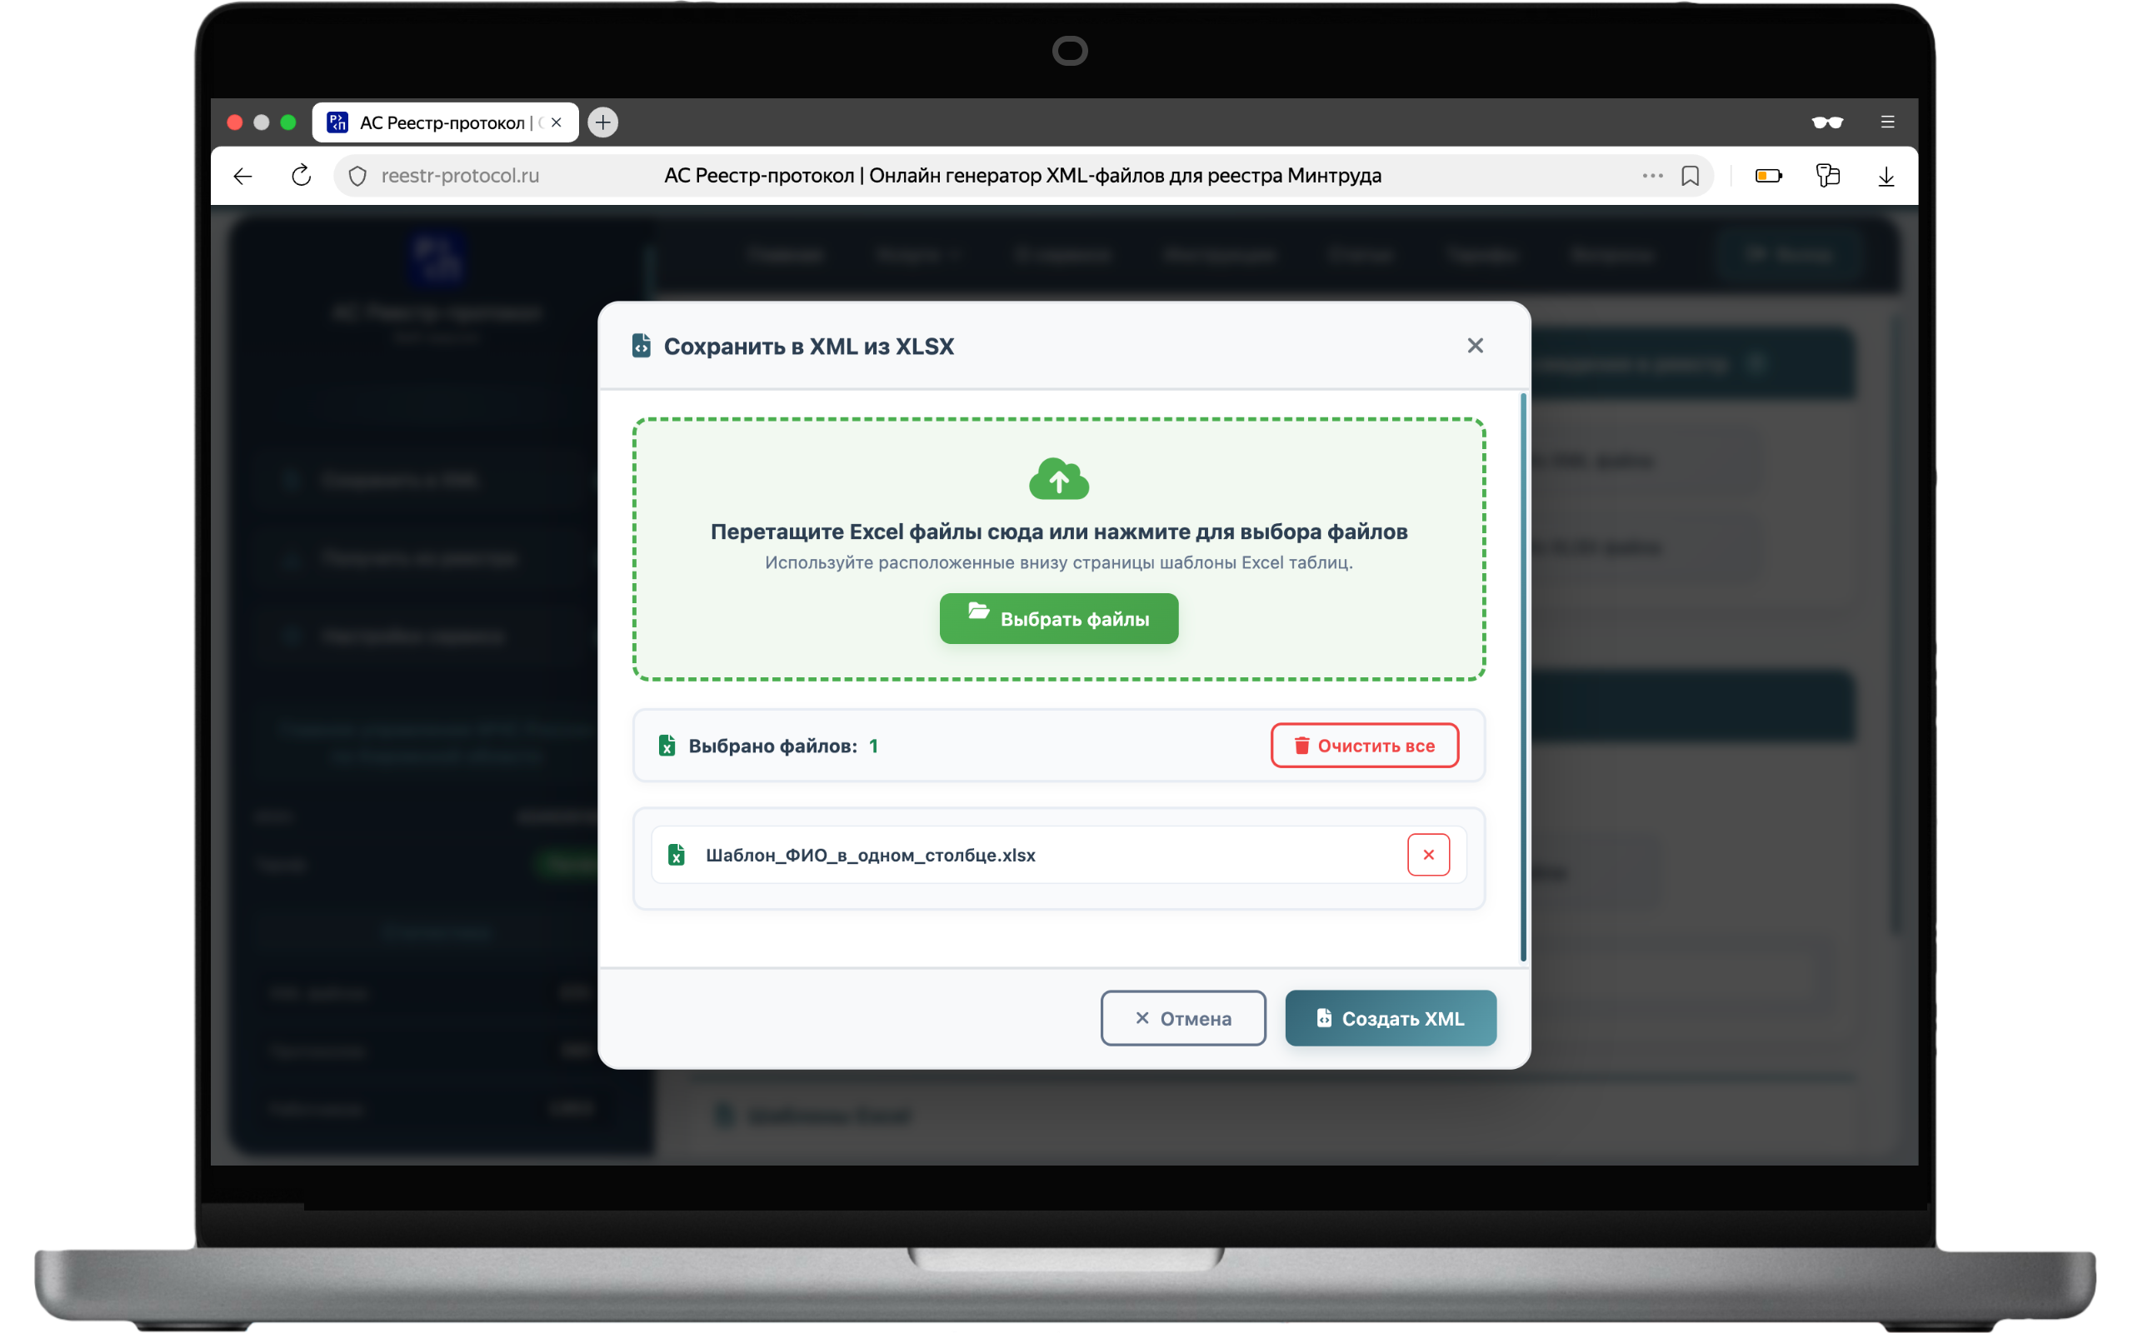Click the browser back arrow

pyautogui.click(x=243, y=176)
